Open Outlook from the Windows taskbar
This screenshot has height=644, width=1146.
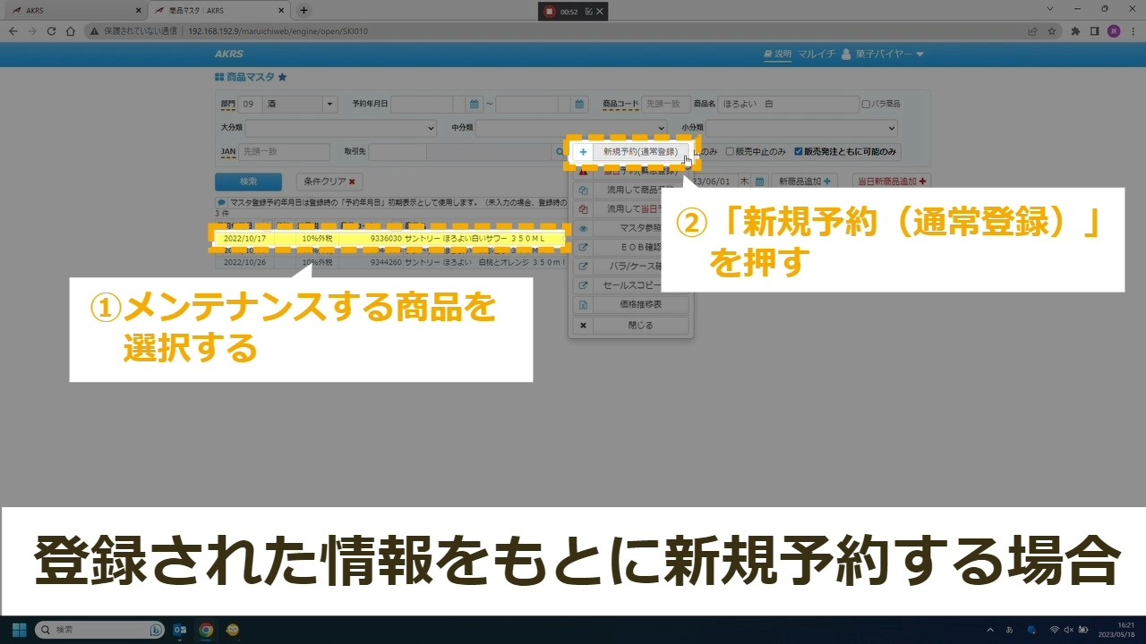coord(180,630)
